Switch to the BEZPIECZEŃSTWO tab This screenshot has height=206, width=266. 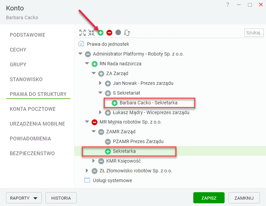32,153
